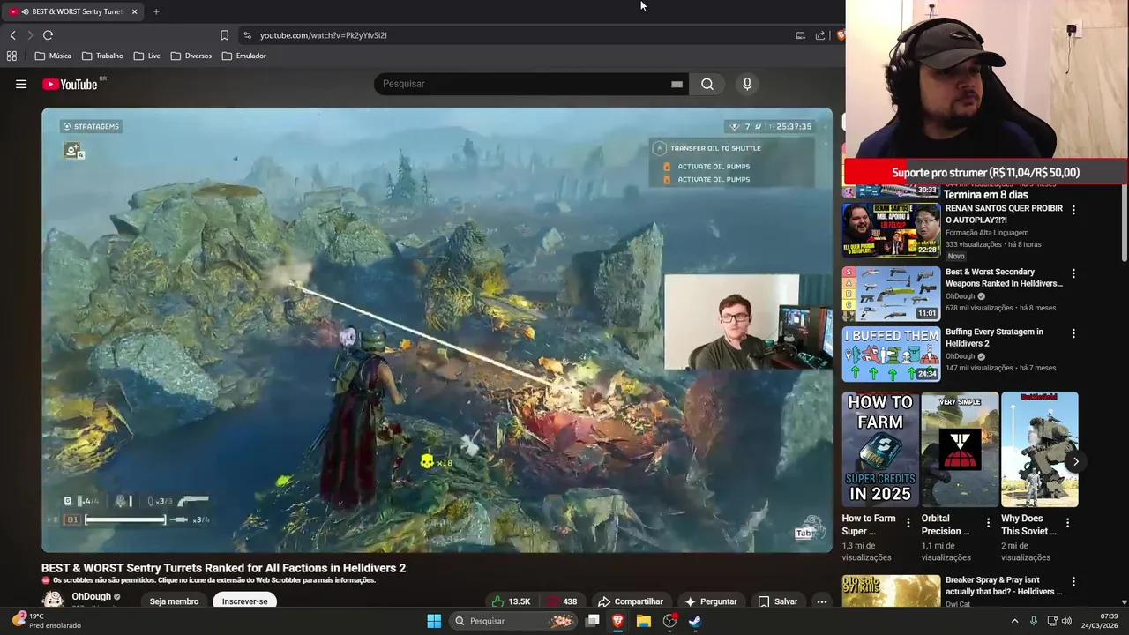Bookmark this page icon

(x=224, y=35)
